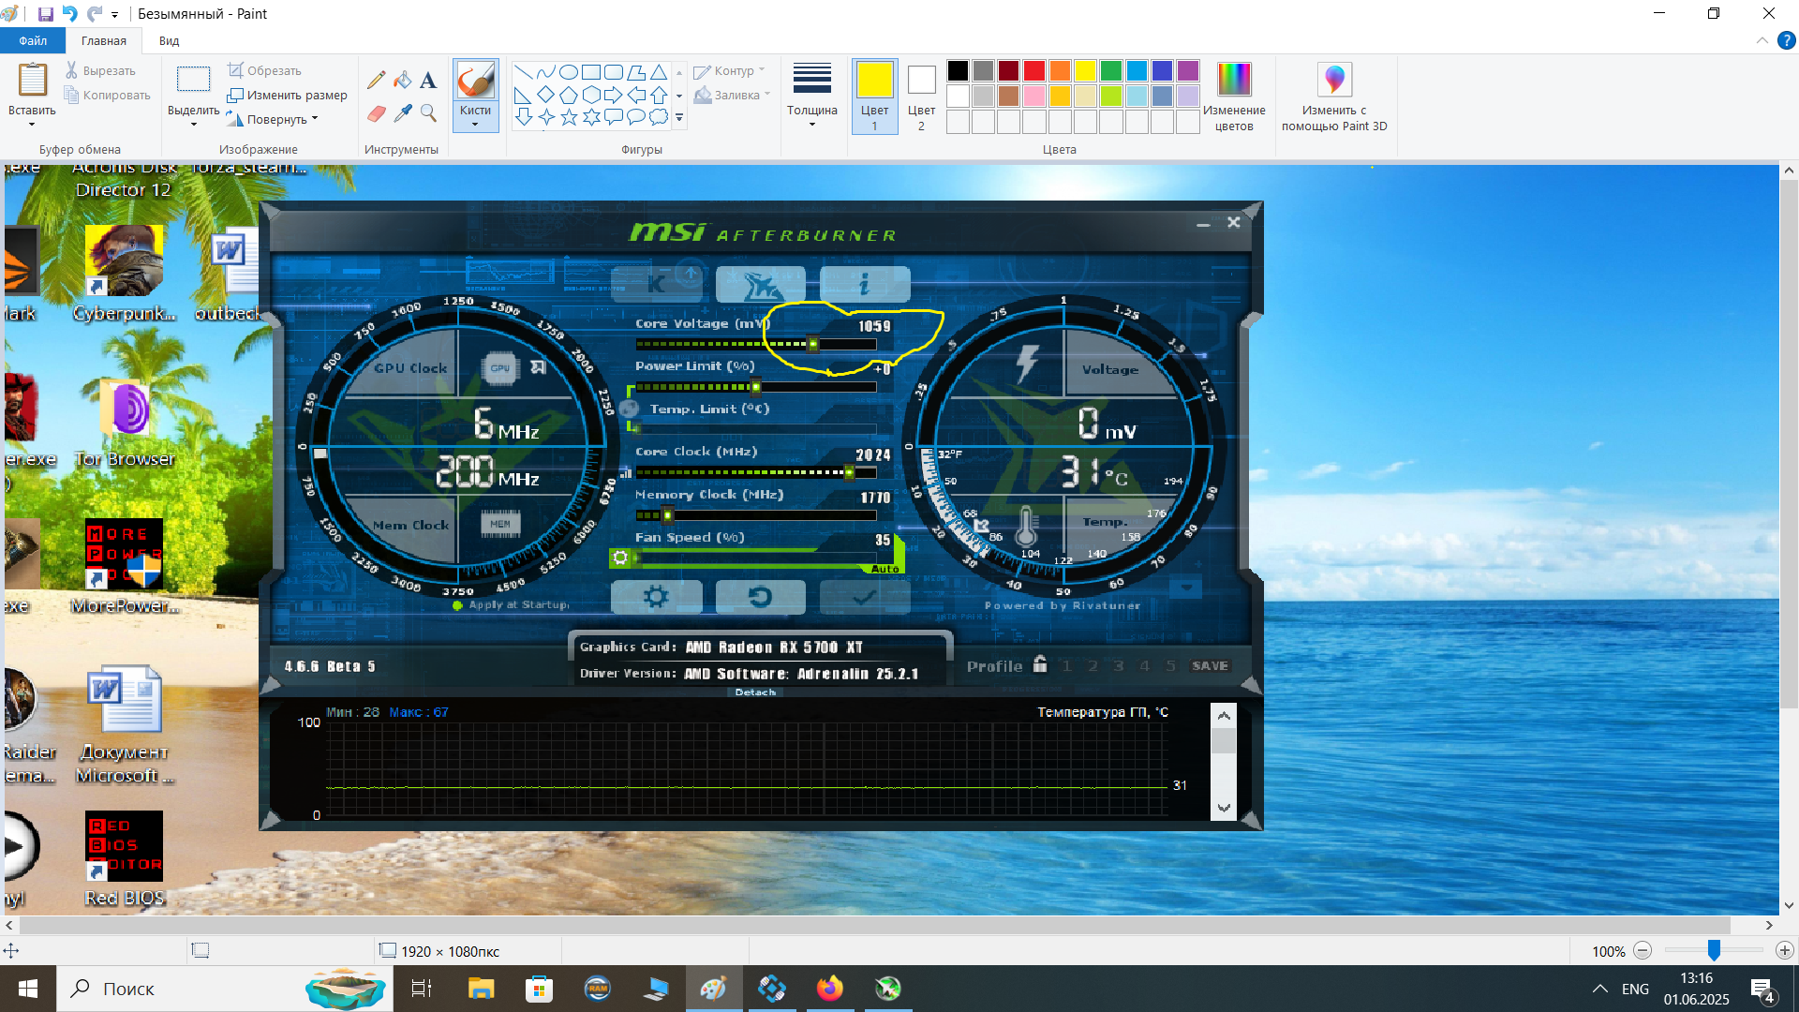The height and width of the screenshot is (1012, 1799).
Task: Open the Файл menu
Action: [33, 40]
